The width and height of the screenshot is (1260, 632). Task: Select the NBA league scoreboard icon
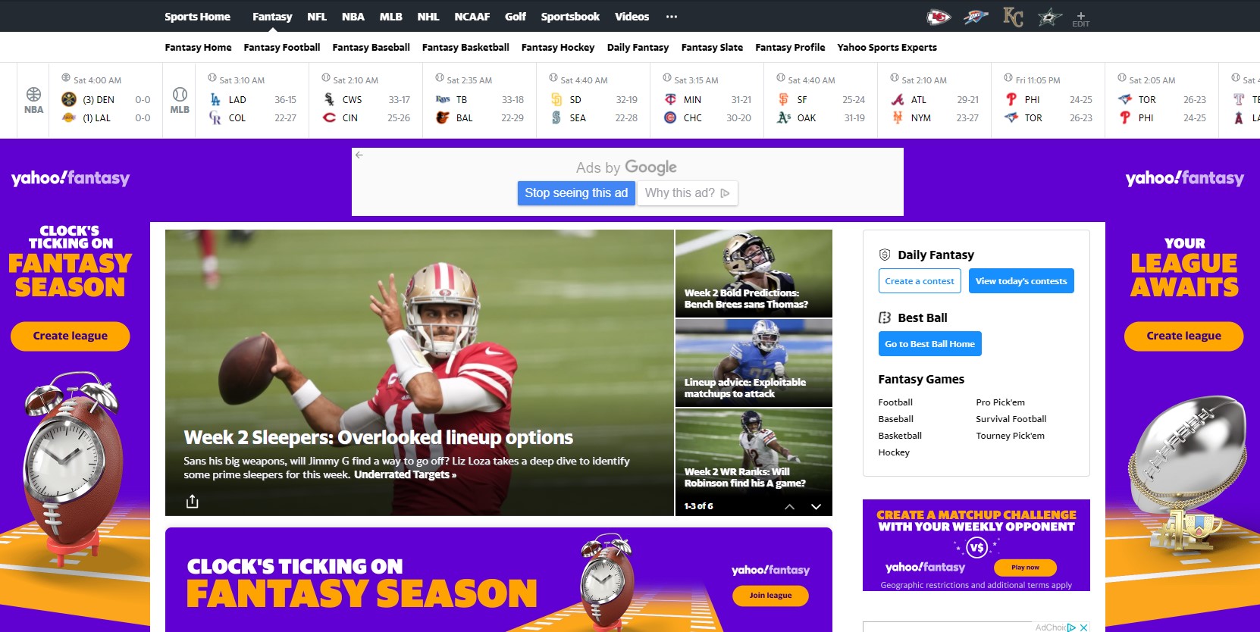[33, 100]
